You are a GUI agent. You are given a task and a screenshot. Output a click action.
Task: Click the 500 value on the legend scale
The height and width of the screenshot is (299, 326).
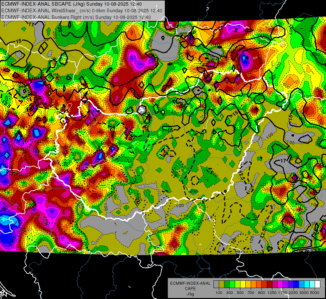point(240,293)
